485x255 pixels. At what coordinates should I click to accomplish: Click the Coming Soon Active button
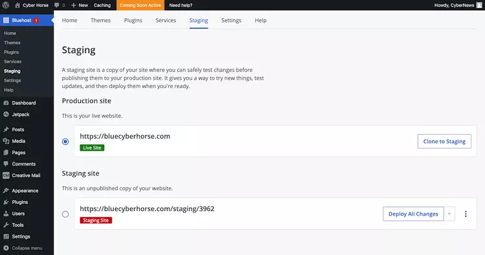pyautogui.click(x=140, y=5)
